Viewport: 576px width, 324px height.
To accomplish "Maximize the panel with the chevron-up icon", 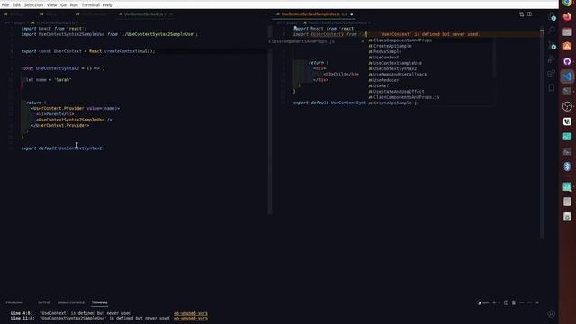I will click(x=529, y=302).
